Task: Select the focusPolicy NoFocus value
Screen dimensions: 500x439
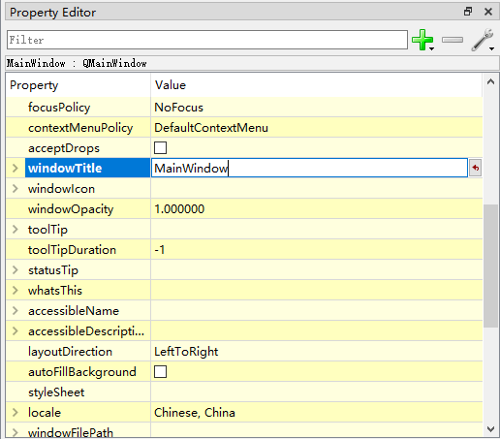Action: click(178, 108)
